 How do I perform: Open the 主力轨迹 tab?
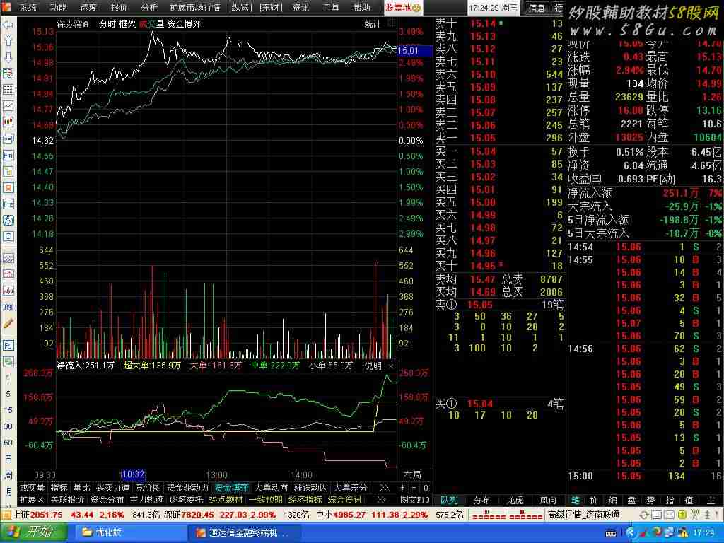click(x=146, y=500)
